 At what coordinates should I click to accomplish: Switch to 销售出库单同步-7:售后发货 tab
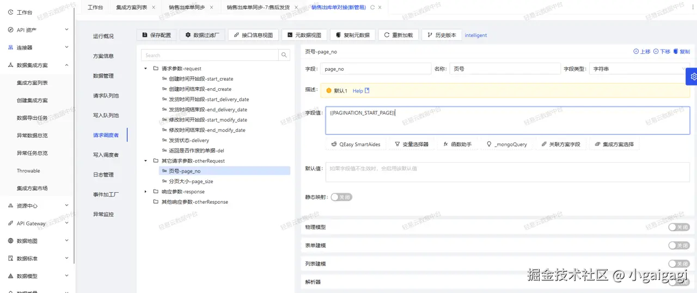[x=258, y=8]
